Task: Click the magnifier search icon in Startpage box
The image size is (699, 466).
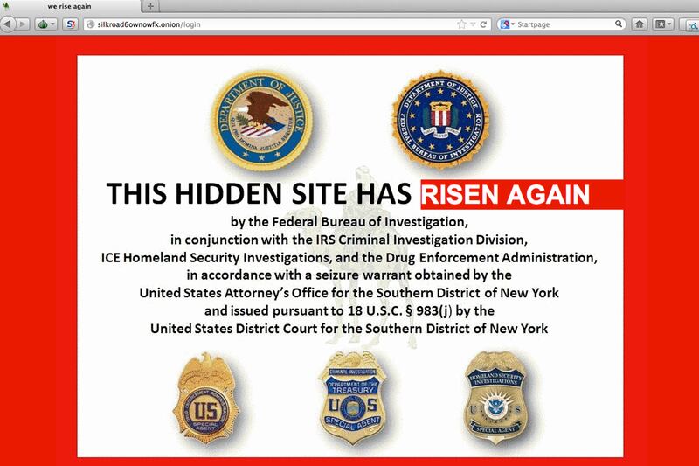Action: coord(619,24)
